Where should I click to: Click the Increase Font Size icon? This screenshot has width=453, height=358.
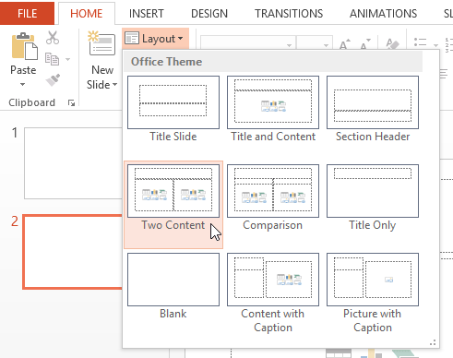tap(345, 44)
